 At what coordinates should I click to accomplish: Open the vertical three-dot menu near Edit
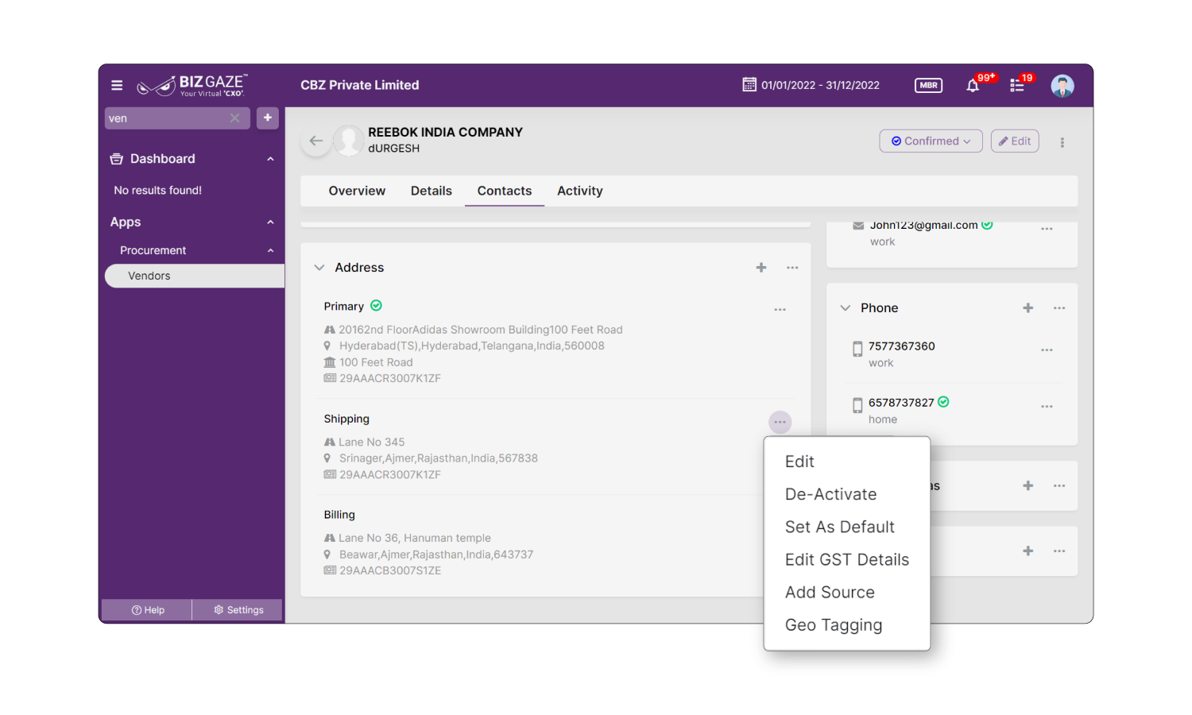coord(1062,142)
